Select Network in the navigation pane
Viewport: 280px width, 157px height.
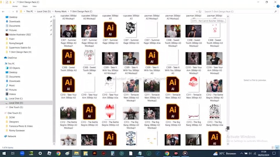point(12,136)
